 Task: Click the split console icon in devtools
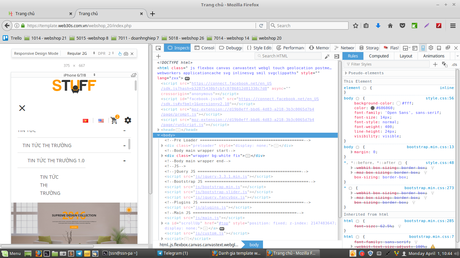point(415,48)
